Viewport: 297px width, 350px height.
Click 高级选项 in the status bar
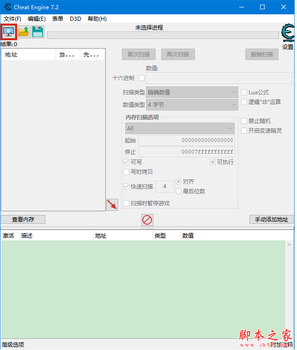pyautogui.click(x=13, y=344)
